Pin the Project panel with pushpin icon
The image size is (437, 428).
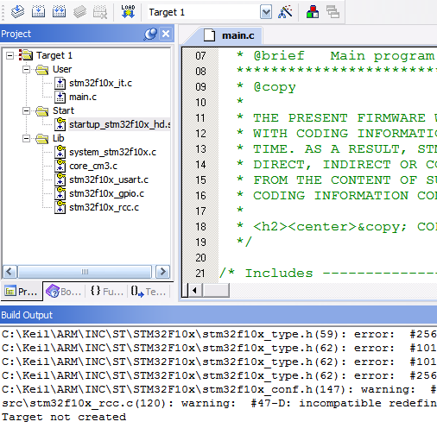150,34
